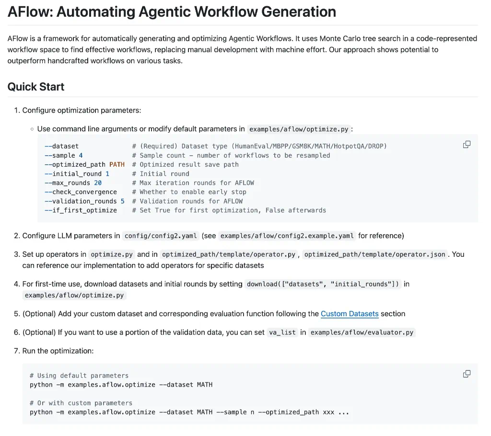Screen dimensions: 491x436
Task: Click the examples/aflow/evaluator.py inline code
Action: pyautogui.click(x=362, y=333)
